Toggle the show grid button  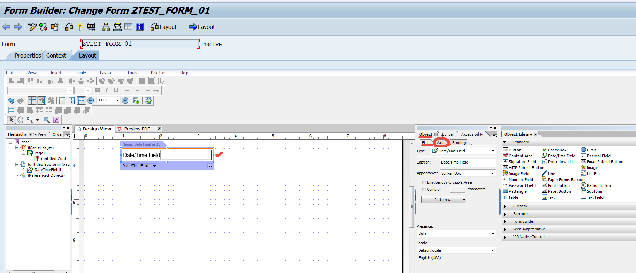pyautogui.click(x=32, y=100)
